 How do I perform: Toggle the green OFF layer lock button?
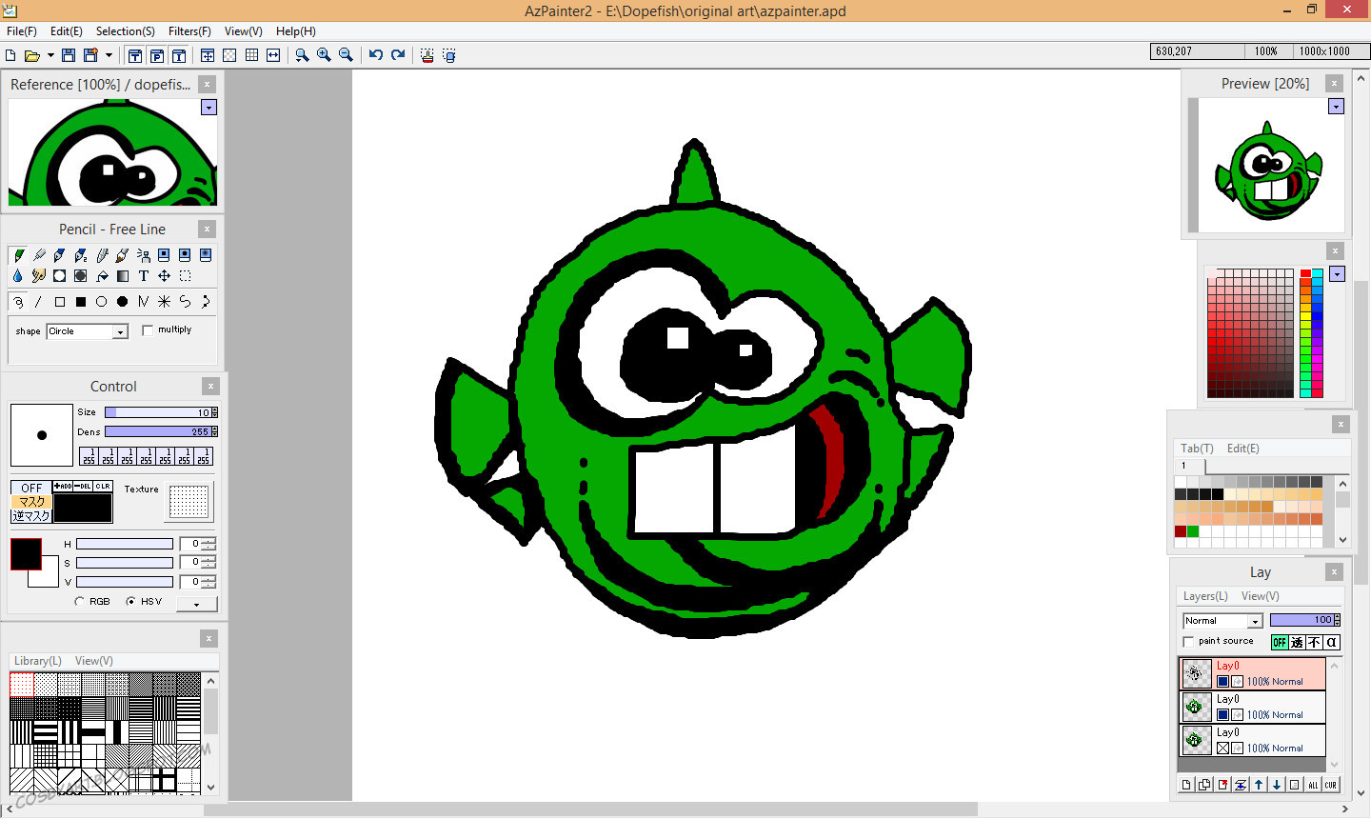click(x=1280, y=643)
